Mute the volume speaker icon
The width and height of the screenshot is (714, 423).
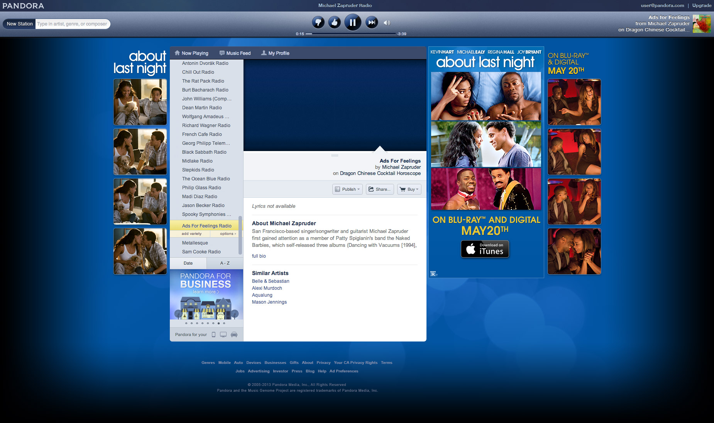pyautogui.click(x=387, y=23)
